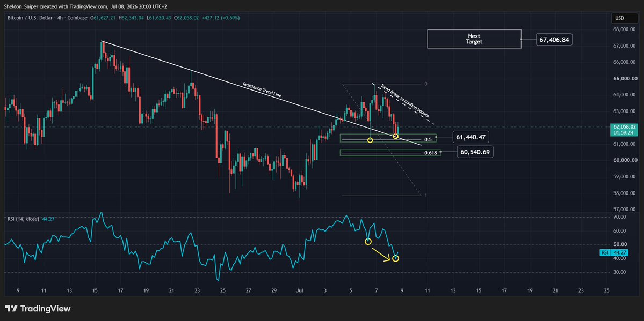Click the 27 date on the time axis
This screenshot has width=644, height=321.
248,290
